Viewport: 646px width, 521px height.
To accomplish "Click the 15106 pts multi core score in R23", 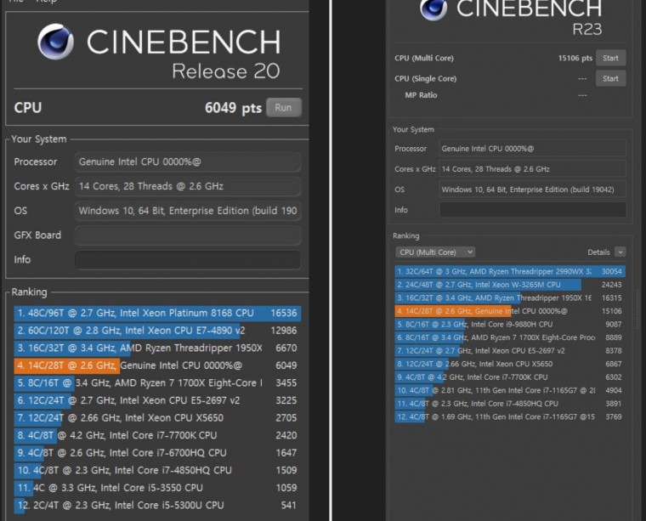I will (575, 58).
